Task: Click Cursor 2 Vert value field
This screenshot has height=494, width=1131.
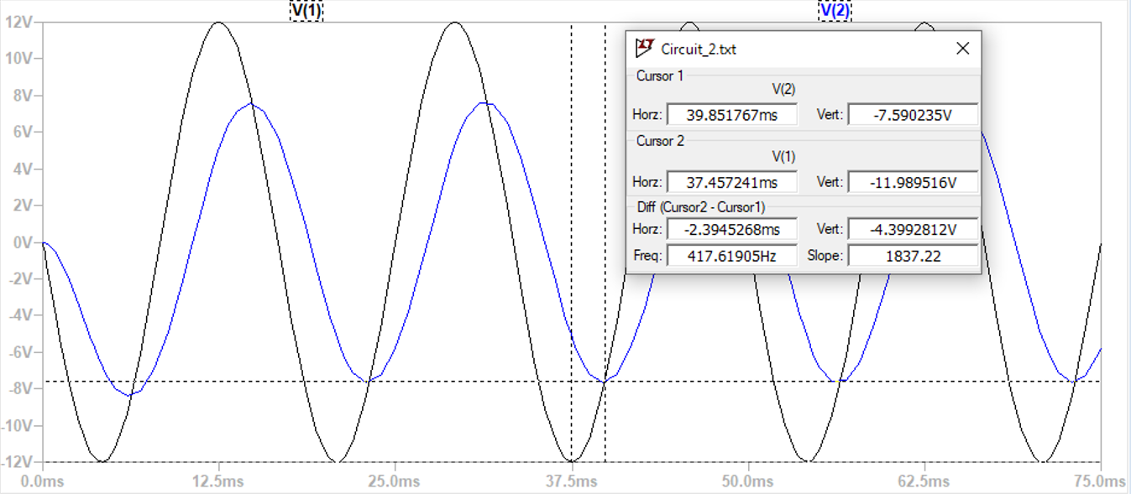Action: (913, 182)
